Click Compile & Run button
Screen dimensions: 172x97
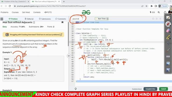pyautogui.click(x=150, y=89)
